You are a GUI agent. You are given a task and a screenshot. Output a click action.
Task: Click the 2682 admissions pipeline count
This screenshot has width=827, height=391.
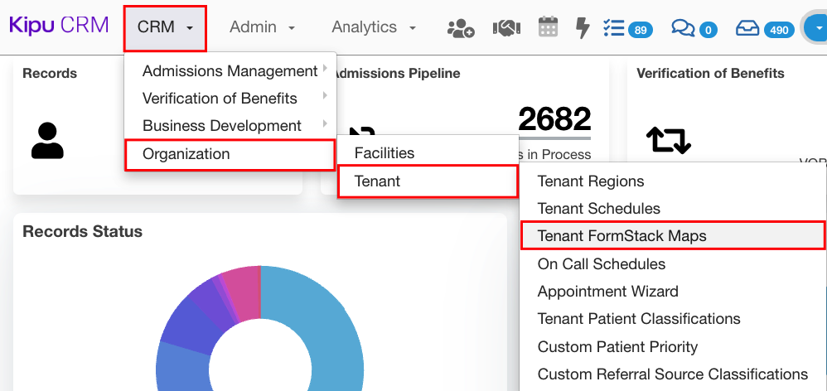click(554, 119)
